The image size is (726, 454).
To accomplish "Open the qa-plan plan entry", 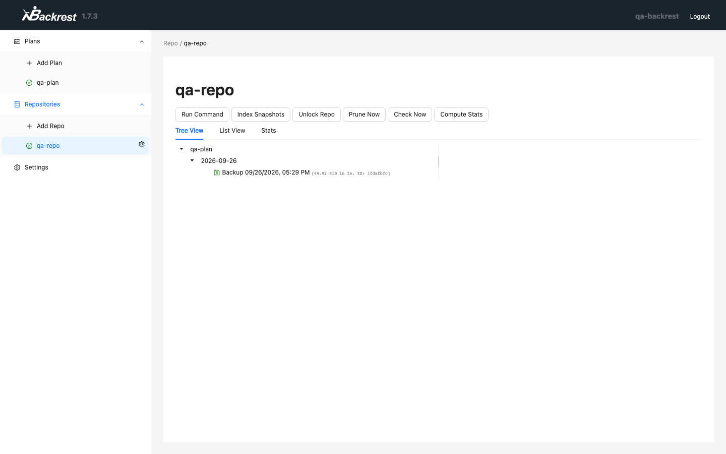I will click(76, 83).
